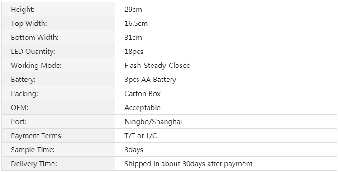
Task: Click the Bottom Width label
Action: pos(35,37)
